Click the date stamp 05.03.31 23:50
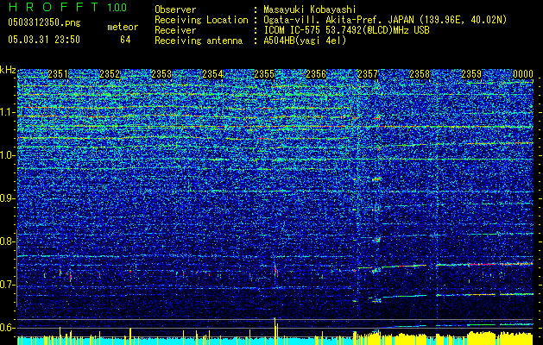 click(44, 40)
